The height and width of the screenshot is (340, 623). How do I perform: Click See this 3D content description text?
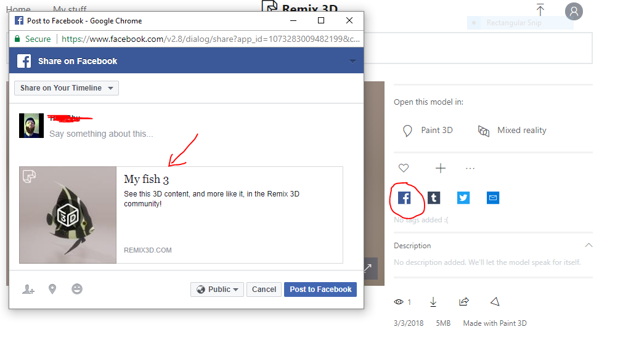click(x=211, y=198)
